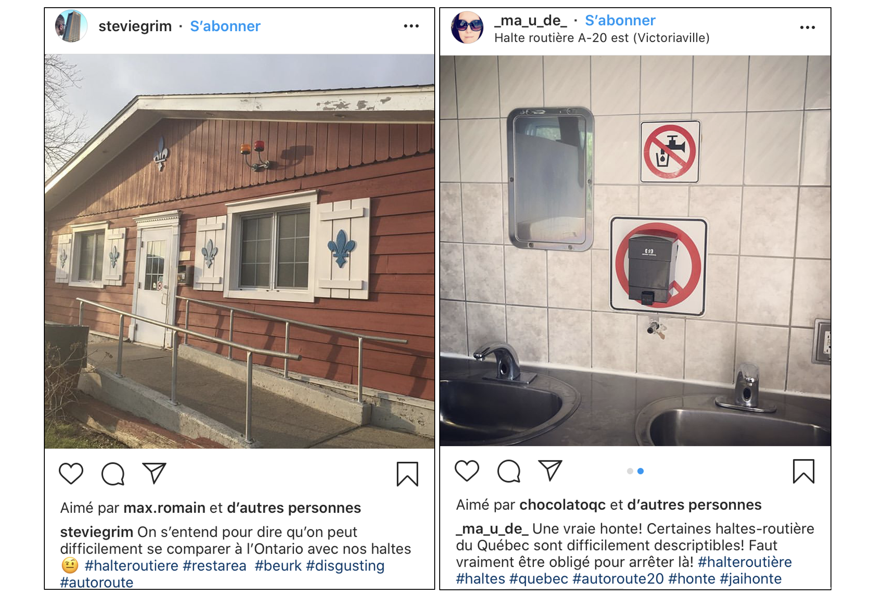Like the steviegrim post with heart icon
The height and width of the screenshot is (602, 883).
click(x=71, y=474)
